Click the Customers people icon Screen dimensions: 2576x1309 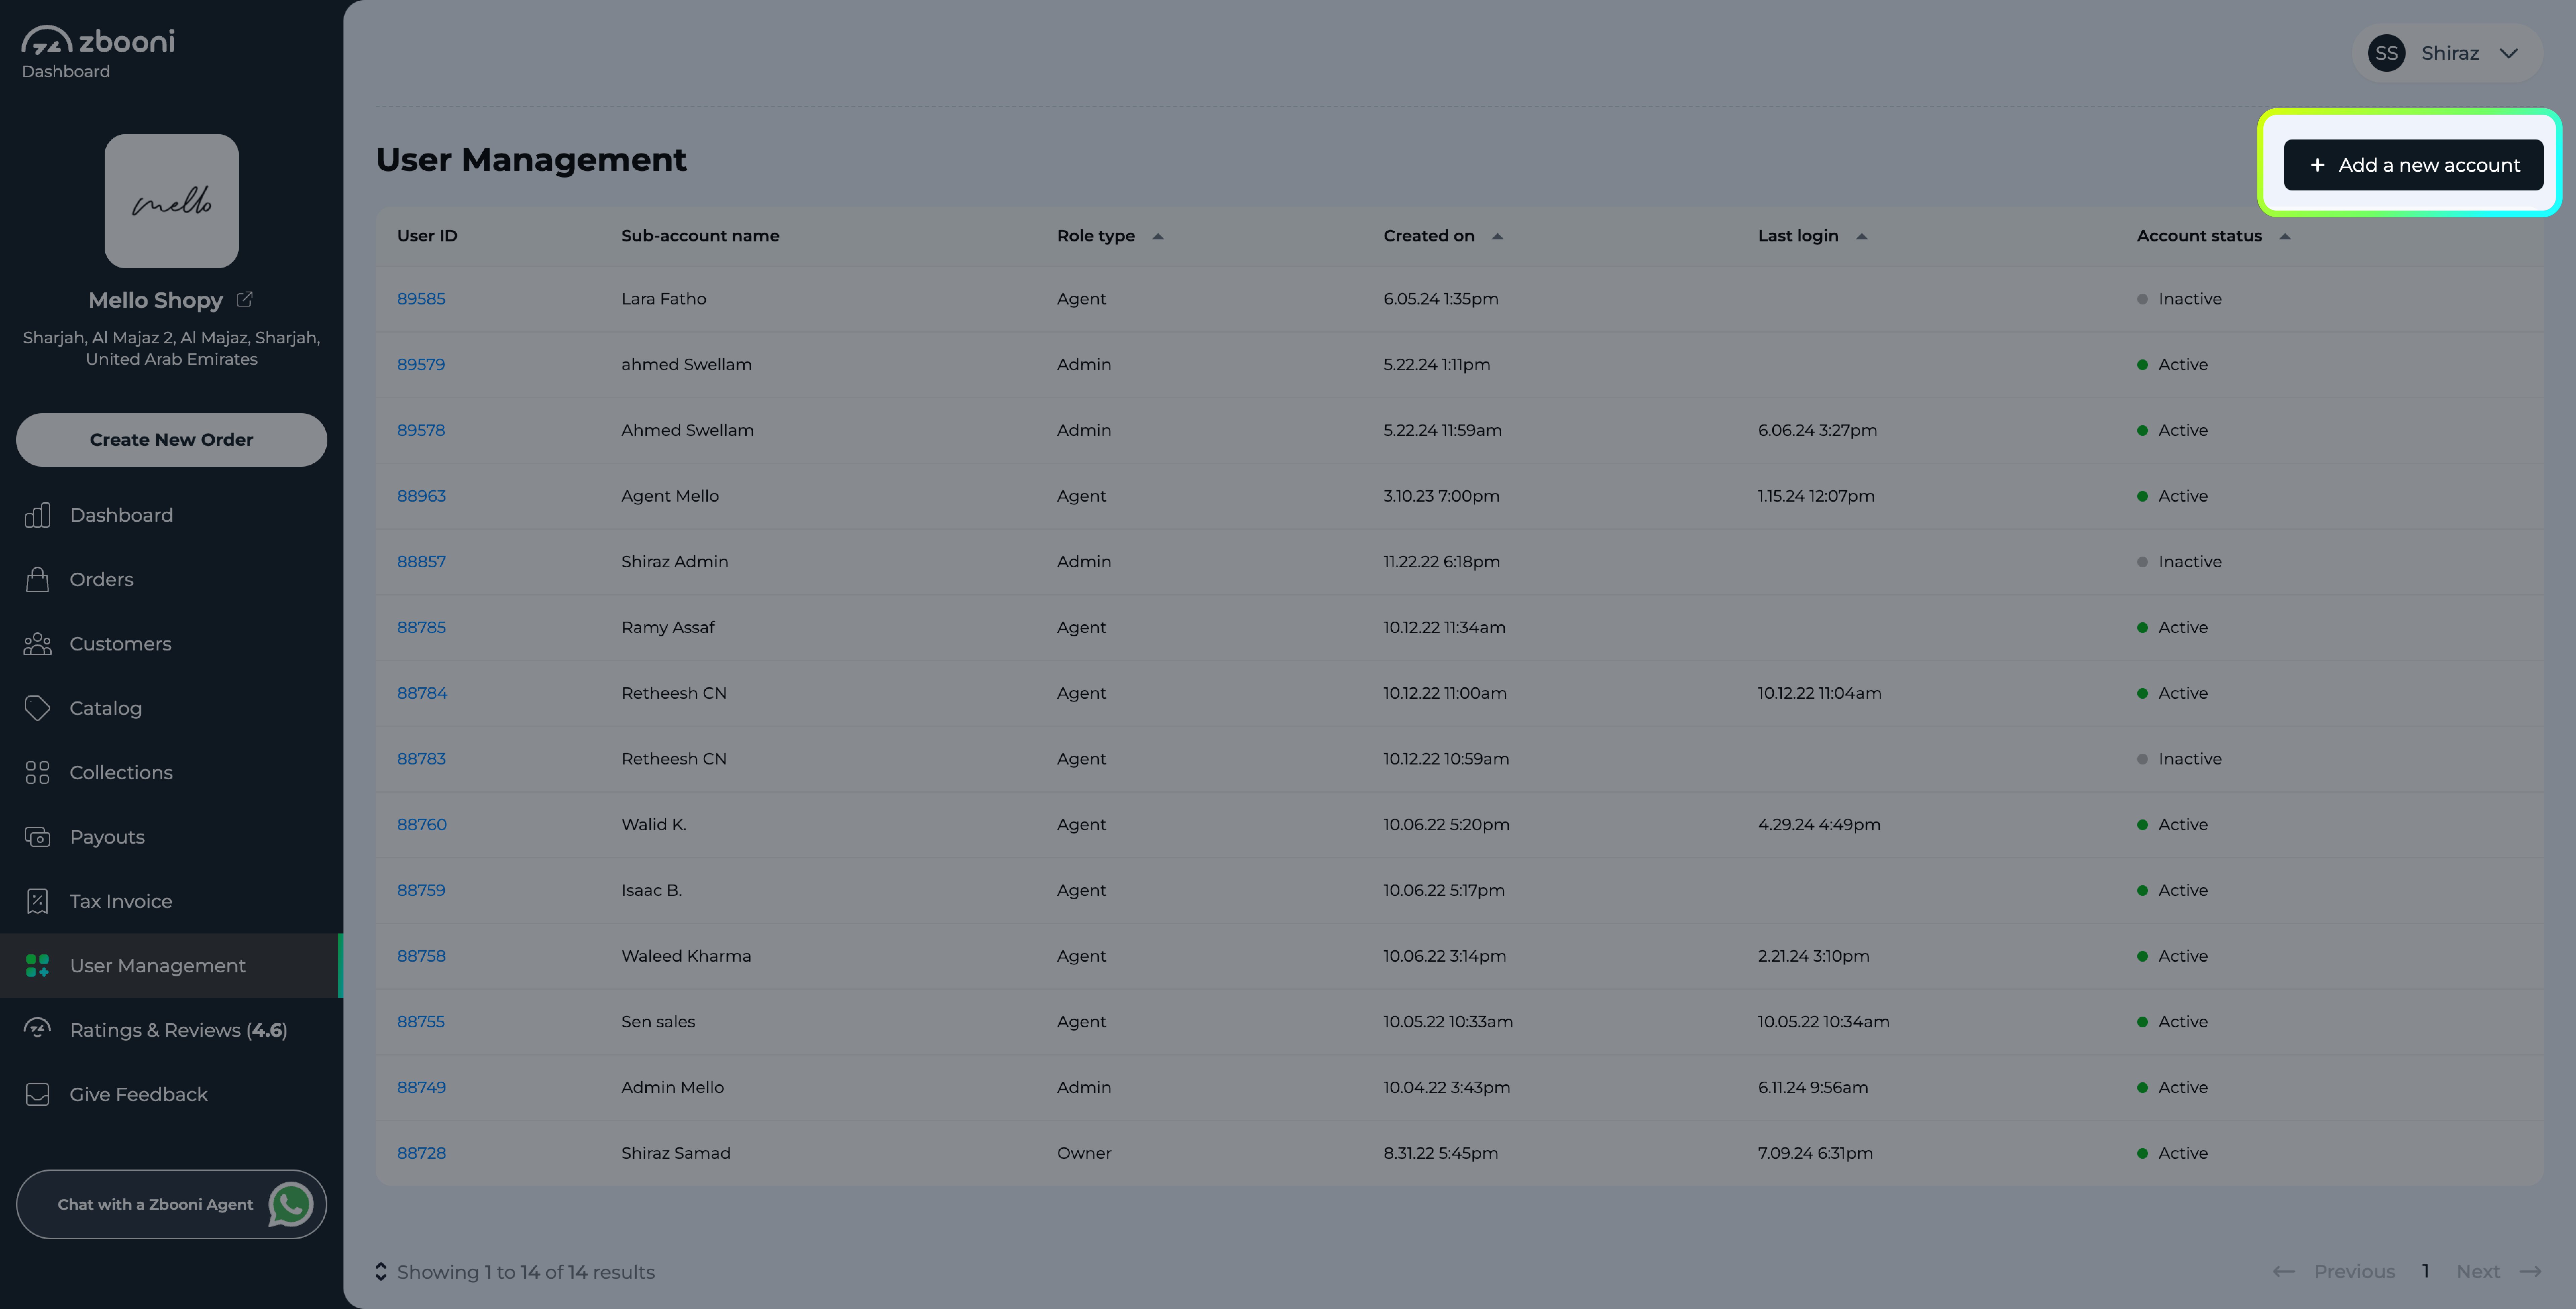coord(37,644)
